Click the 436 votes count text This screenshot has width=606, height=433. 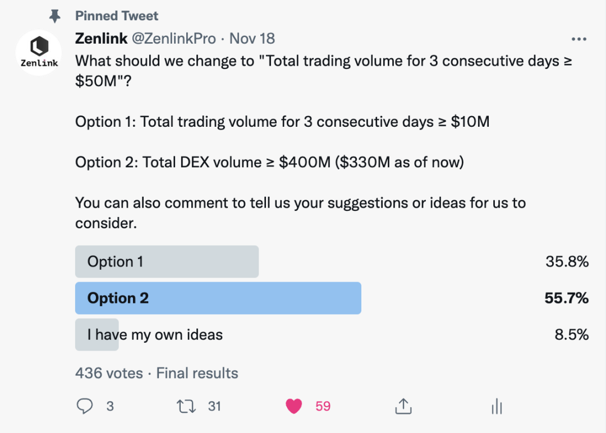[x=109, y=373]
